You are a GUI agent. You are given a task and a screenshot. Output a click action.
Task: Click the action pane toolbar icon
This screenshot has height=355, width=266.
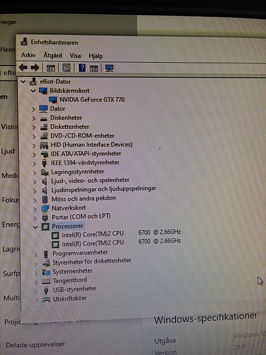(93, 68)
